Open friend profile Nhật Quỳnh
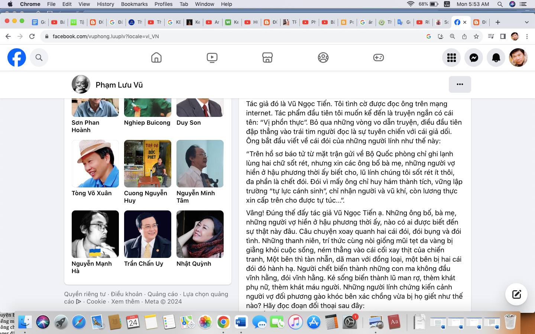This screenshot has height=334, width=535. pos(200,234)
